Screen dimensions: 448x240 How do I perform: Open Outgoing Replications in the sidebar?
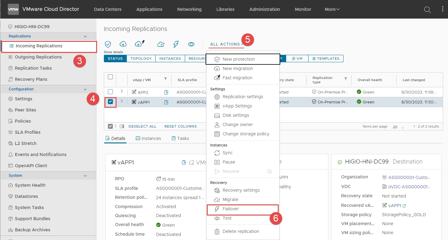pos(38,57)
